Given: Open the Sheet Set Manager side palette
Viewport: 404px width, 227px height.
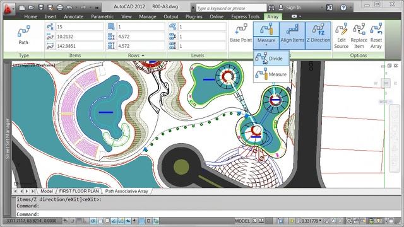Looking at the screenshot, I should tap(7, 139).
